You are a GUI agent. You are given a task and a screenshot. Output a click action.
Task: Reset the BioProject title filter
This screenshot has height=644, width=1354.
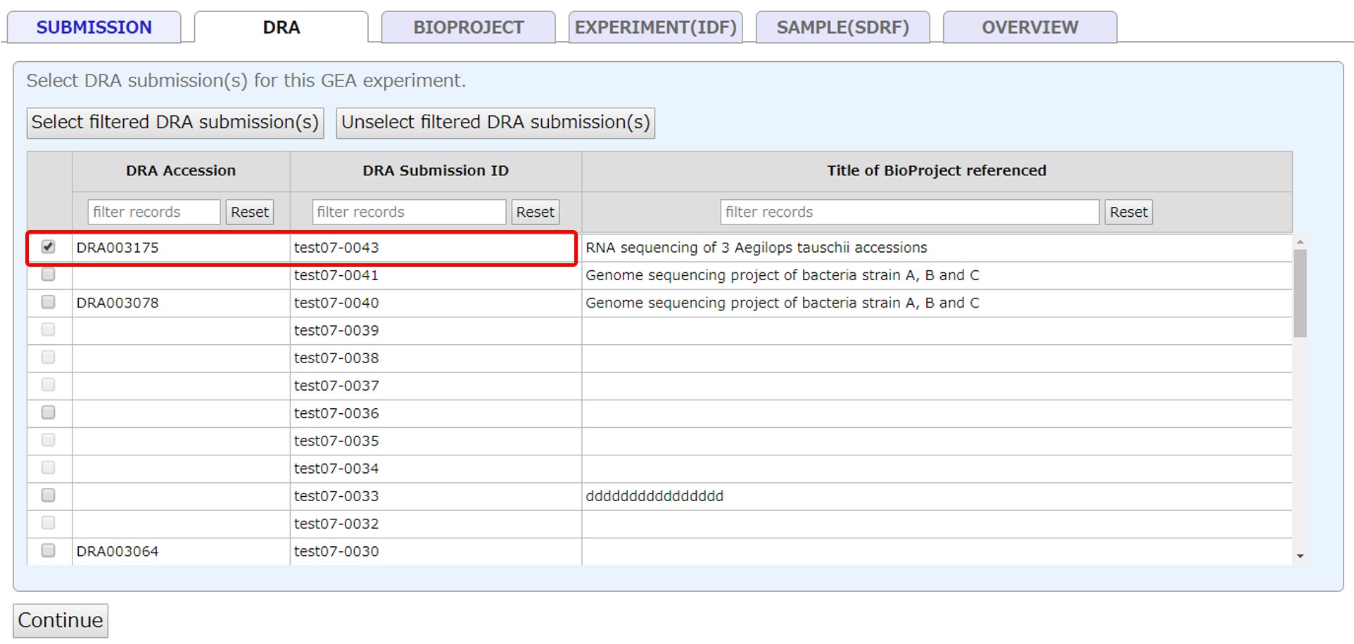tap(1128, 212)
